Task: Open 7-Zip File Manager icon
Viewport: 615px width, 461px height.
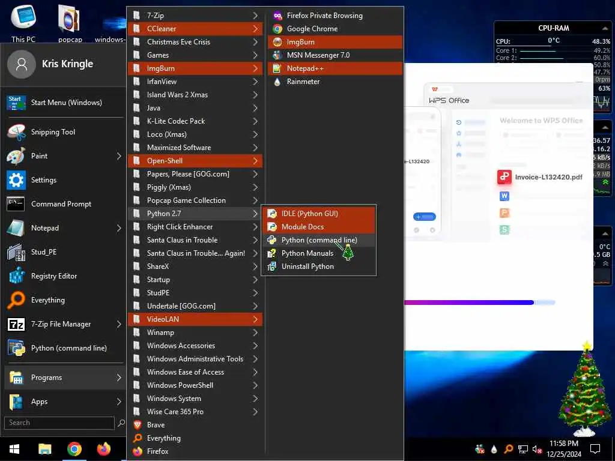Action: point(16,324)
